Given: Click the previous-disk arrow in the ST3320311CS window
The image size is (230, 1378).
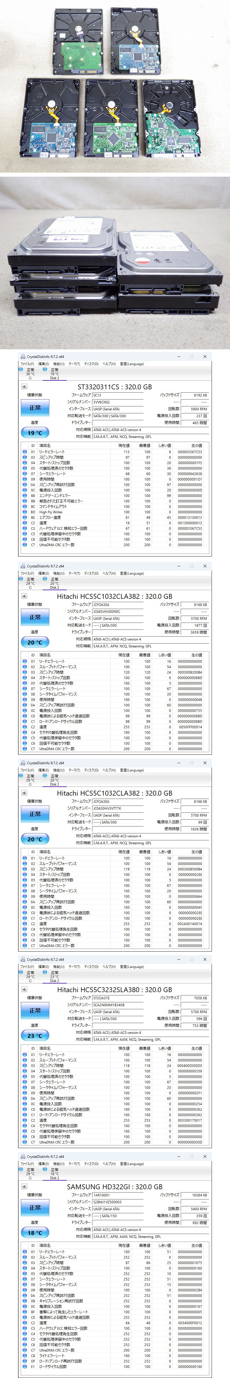Looking at the screenshot, I should [24, 386].
